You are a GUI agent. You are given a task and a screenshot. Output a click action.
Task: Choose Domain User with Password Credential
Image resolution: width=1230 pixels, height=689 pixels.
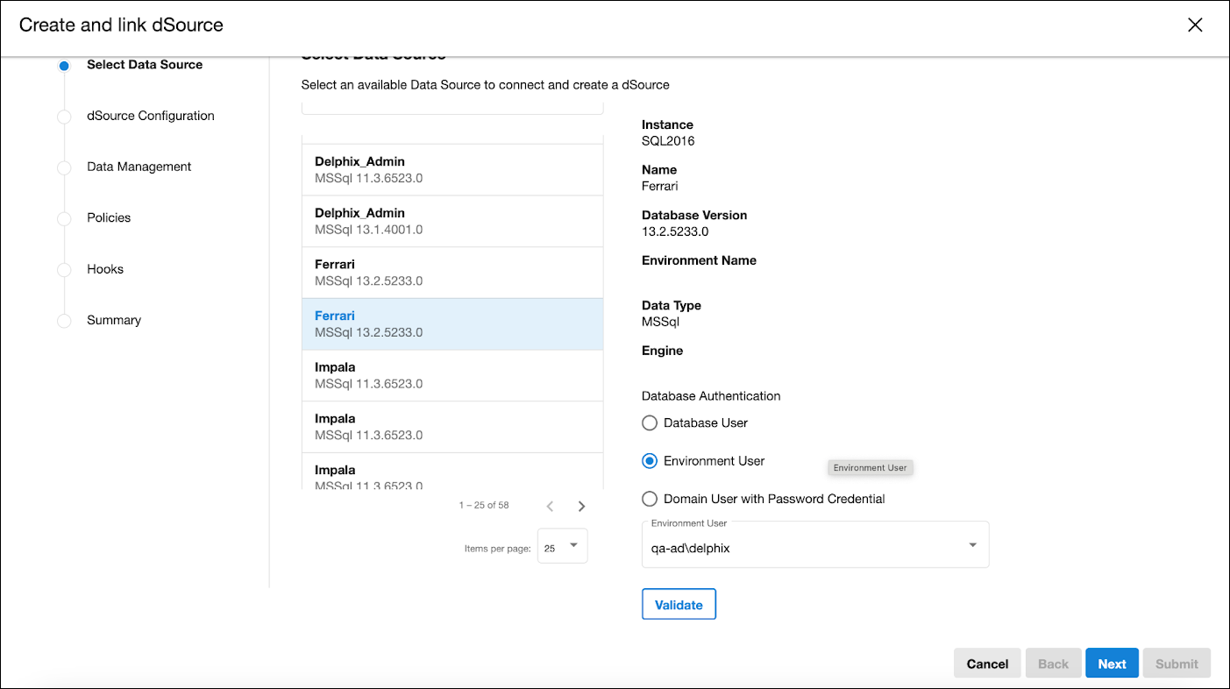tap(650, 499)
